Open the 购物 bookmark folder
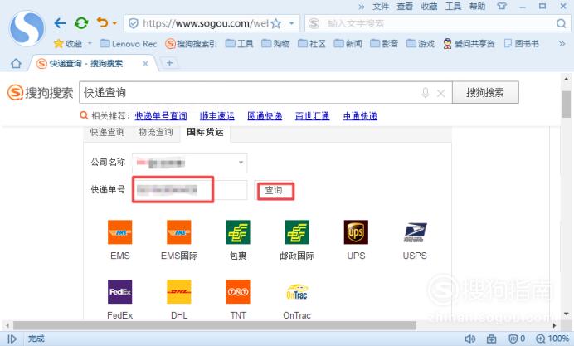This screenshot has height=346, width=574. pyautogui.click(x=275, y=44)
